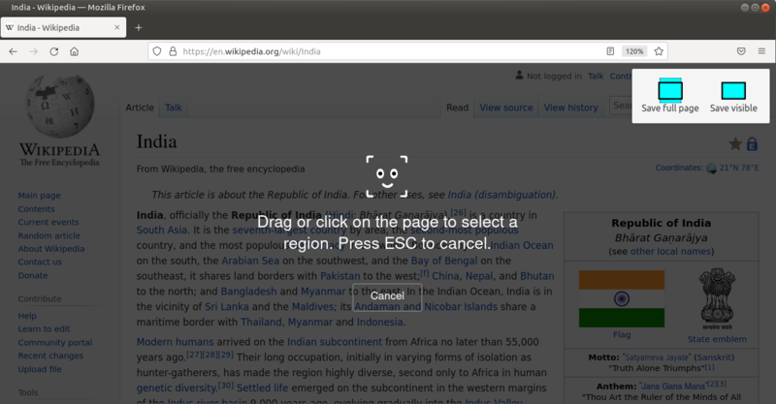Open the Indian subcontinent link
Viewport: 776px width, 404px height.
coord(335,342)
